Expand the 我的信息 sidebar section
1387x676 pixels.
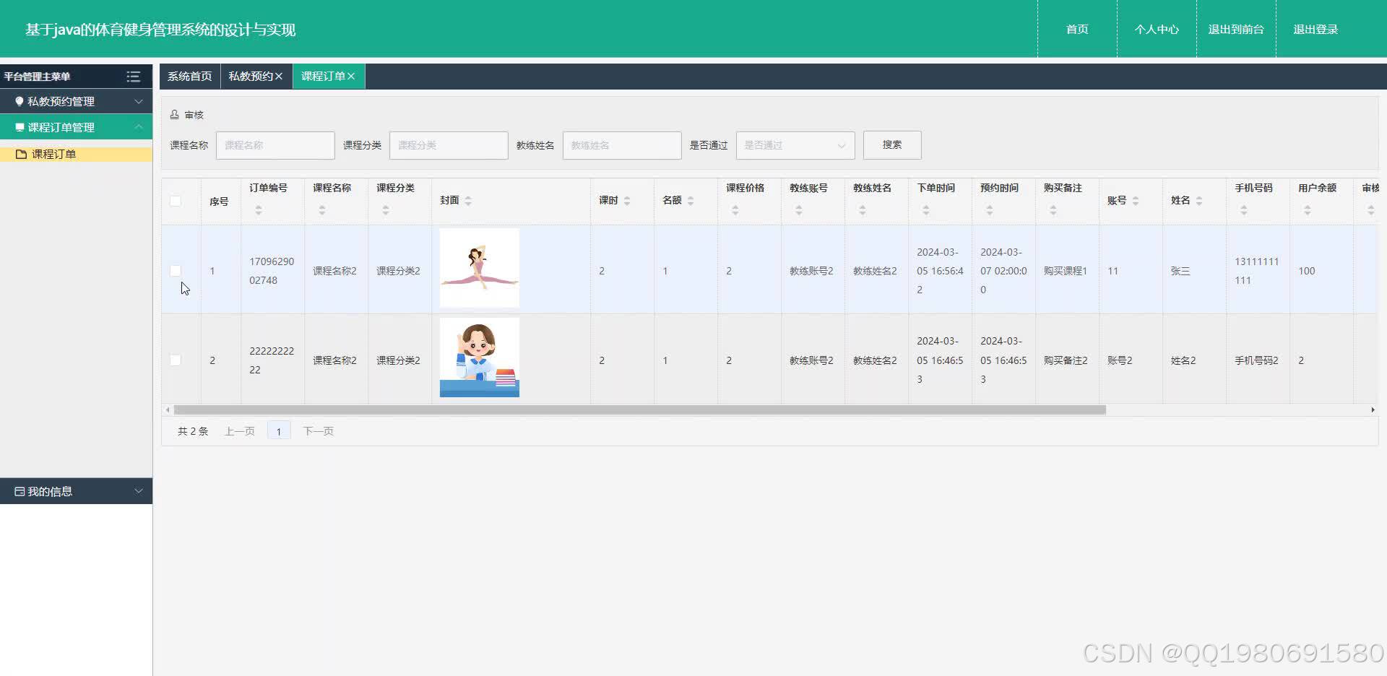click(x=139, y=491)
